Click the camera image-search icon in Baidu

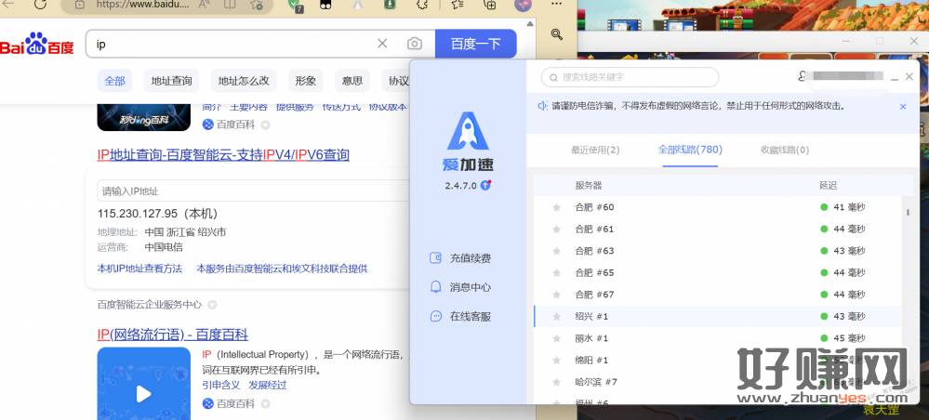point(414,44)
